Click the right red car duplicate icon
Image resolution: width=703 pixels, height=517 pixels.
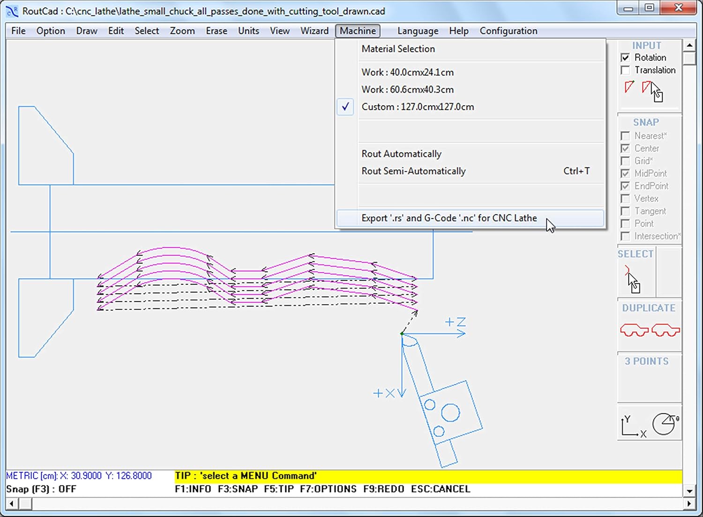[666, 330]
